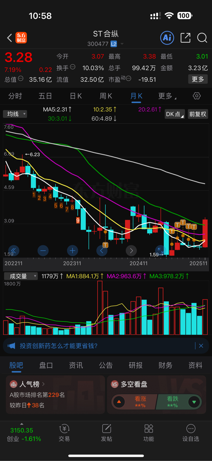212x461 pixels.
Task: Open the 均线 indicator dropdown
Action: [15, 114]
